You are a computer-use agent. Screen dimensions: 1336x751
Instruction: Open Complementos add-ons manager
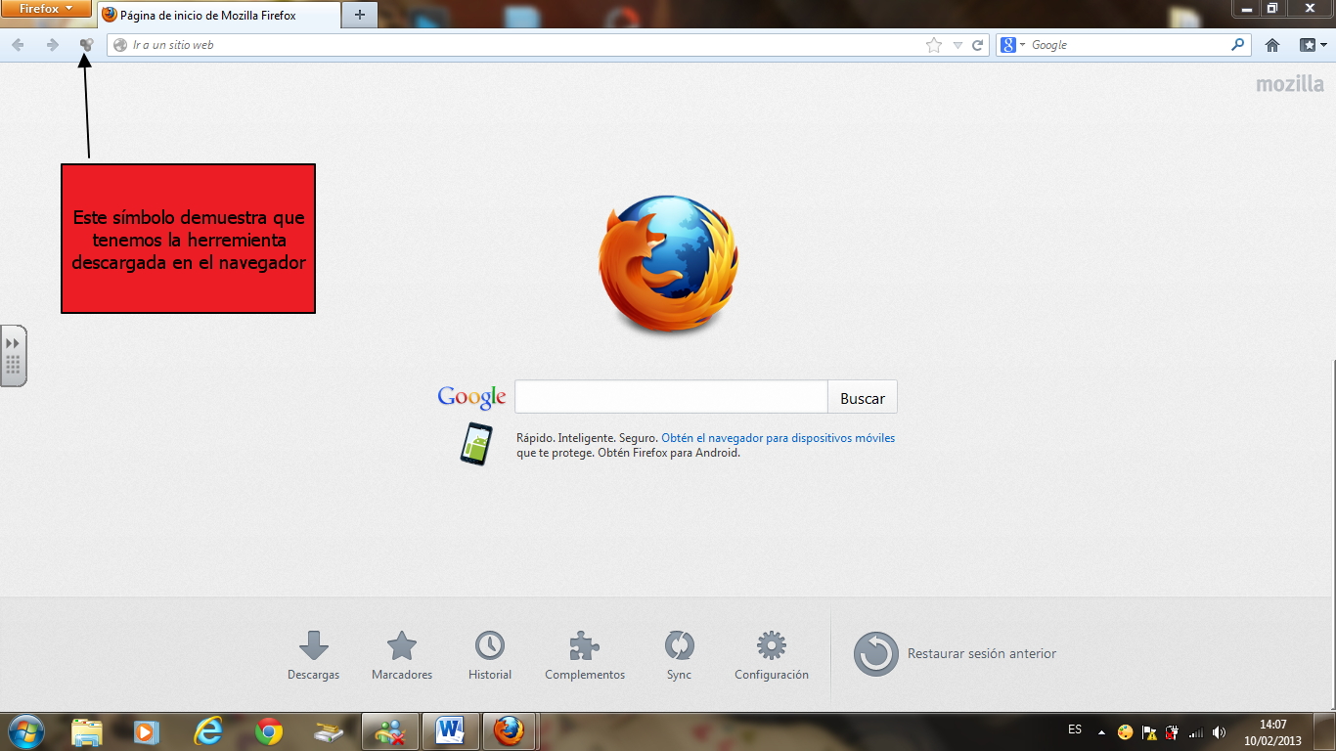click(x=585, y=656)
